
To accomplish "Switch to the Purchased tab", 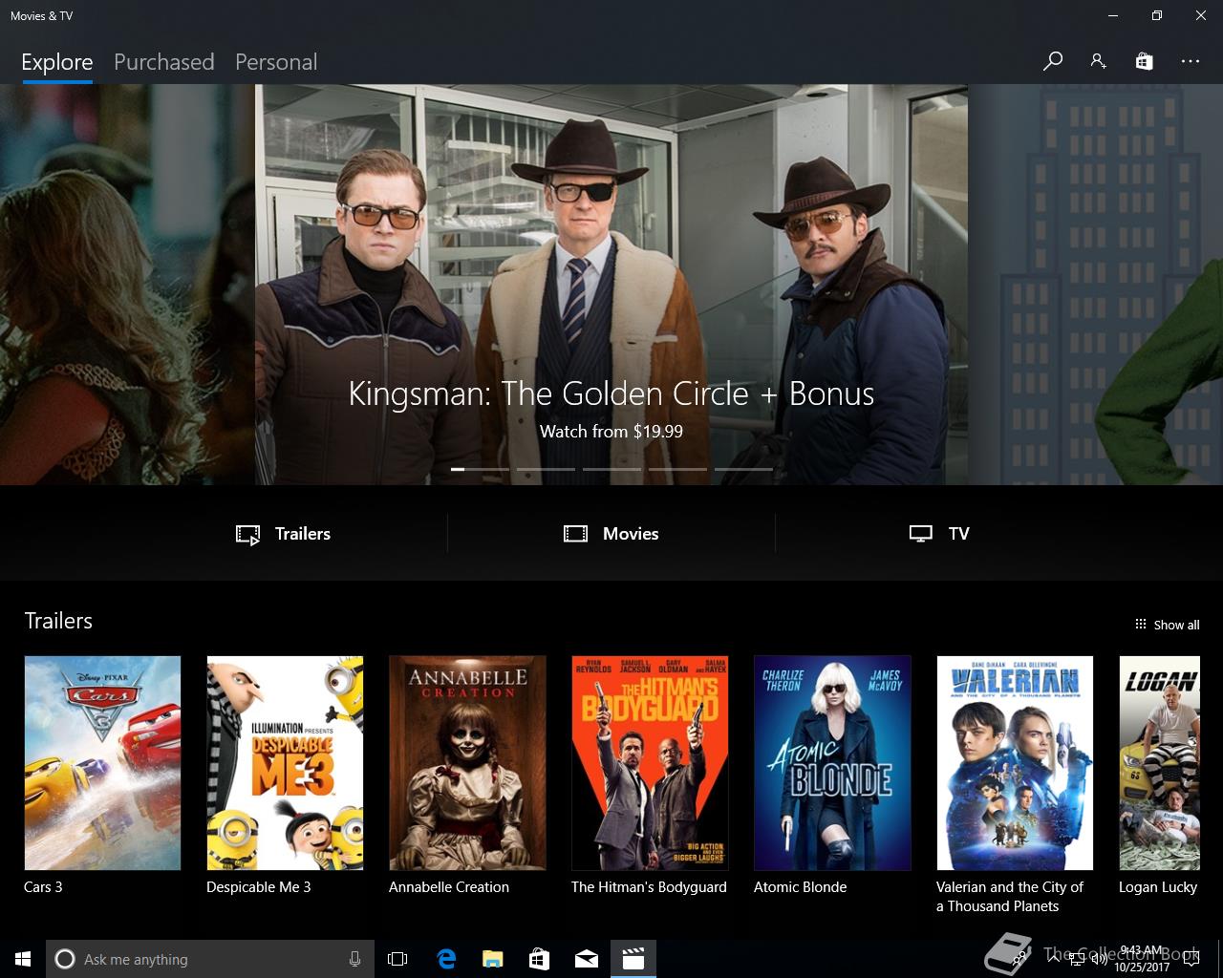I will coord(164,62).
